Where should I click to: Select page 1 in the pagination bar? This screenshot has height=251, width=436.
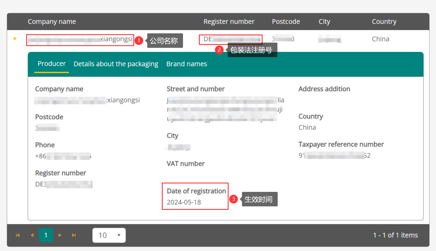pos(46,235)
